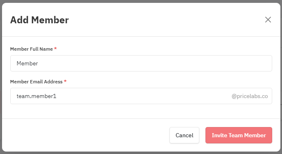The width and height of the screenshot is (282, 154).
Task: Cancel adding the new member
Action: [184, 135]
